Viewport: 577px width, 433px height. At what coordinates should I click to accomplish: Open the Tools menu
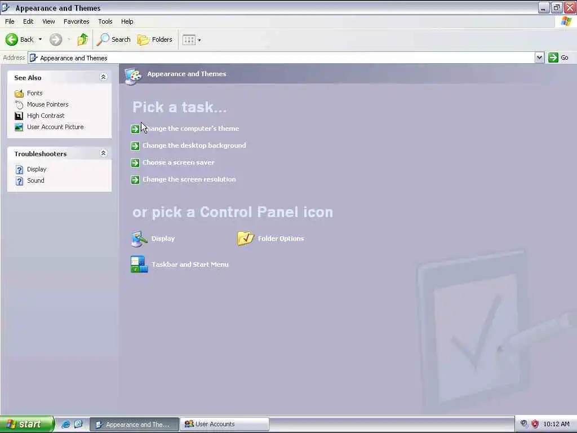[105, 21]
